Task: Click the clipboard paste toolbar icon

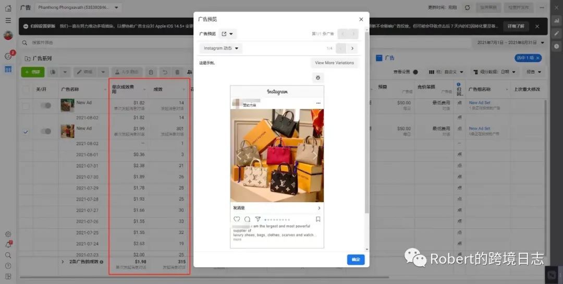Action: (151, 72)
